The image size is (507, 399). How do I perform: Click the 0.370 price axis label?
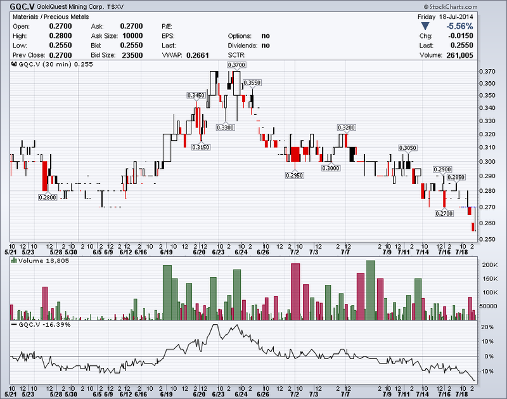(x=487, y=72)
